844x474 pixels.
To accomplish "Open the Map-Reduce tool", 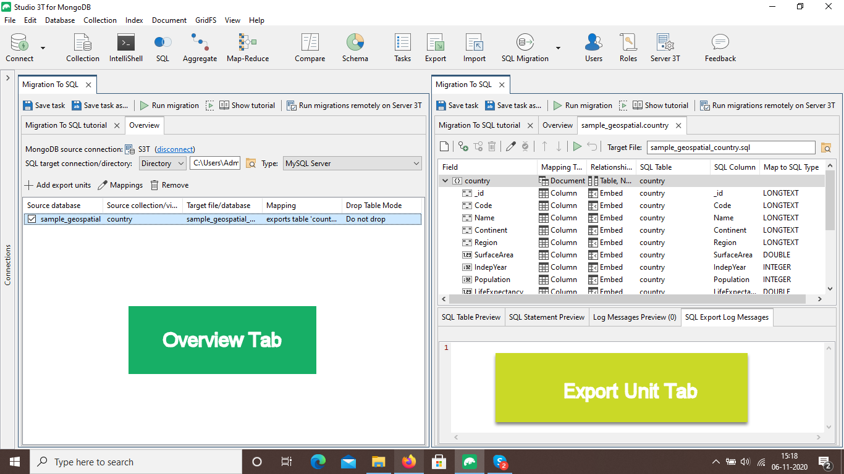I will point(247,48).
